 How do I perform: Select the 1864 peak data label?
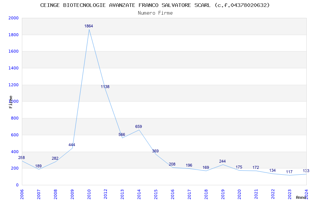coord(89,26)
